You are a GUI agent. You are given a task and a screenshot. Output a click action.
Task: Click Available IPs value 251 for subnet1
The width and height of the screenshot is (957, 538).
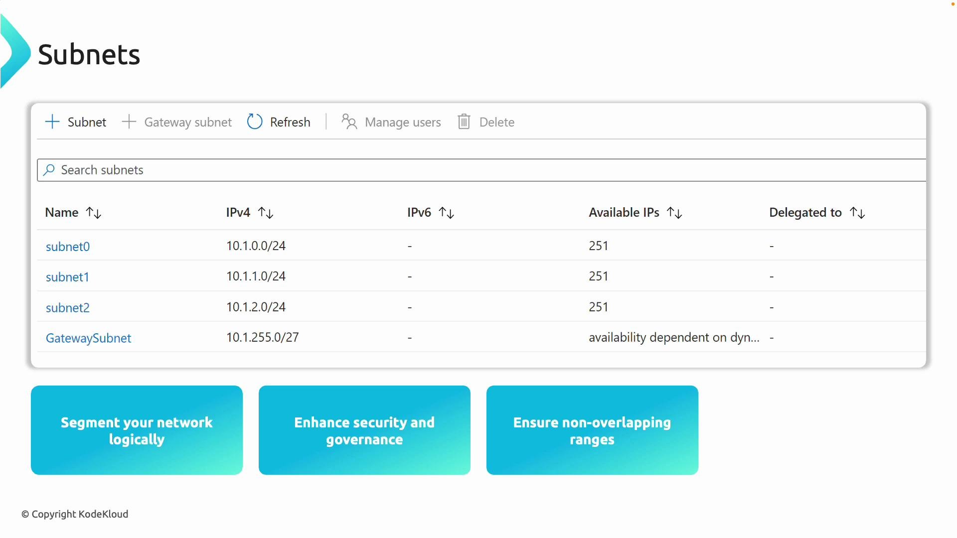click(599, 276)
